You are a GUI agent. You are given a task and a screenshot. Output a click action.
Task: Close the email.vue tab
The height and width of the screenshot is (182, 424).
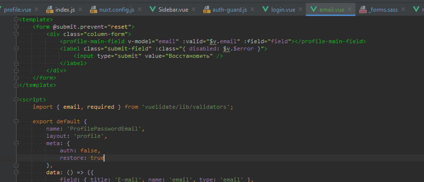[x=350, y=10]
